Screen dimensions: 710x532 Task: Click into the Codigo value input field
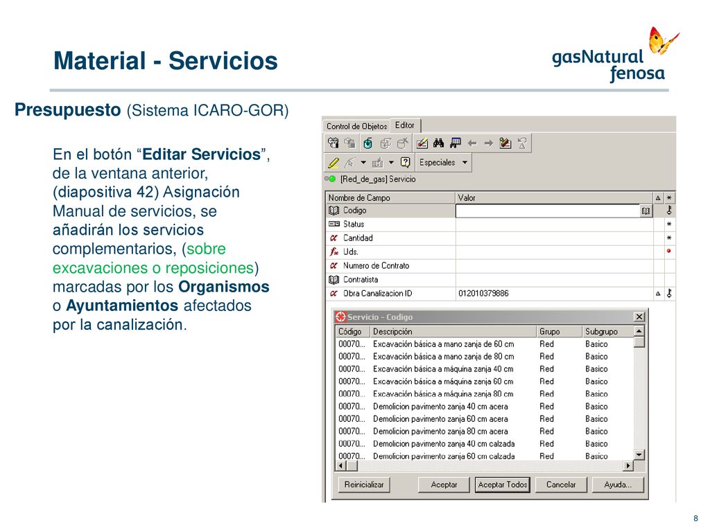pyautogui.click(x=548, y=211)
